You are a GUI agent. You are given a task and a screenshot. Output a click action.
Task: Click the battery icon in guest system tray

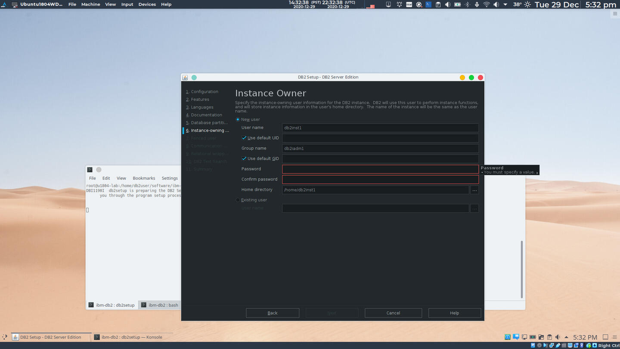(533, 337)
